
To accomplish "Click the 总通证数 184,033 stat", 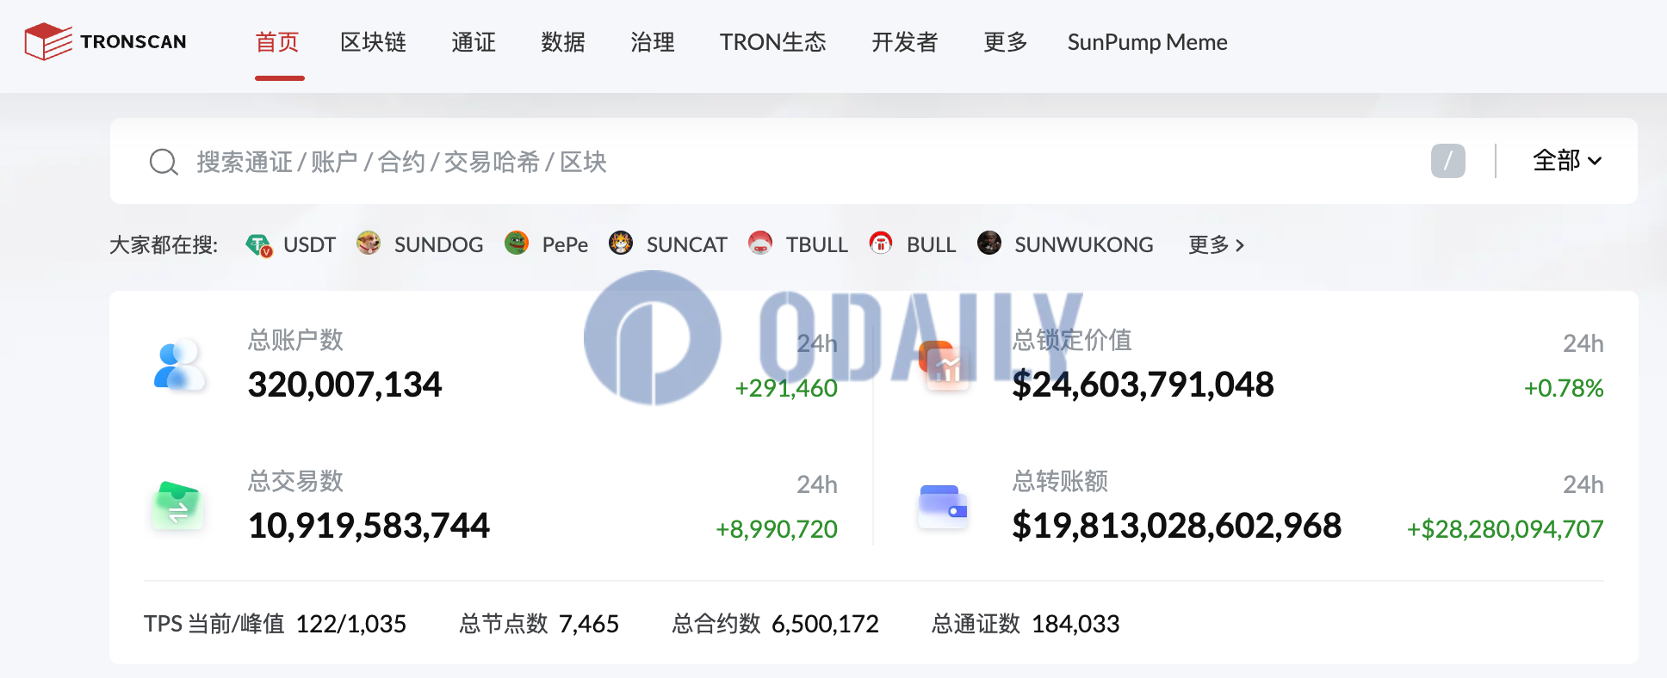I will [1026, 624].
